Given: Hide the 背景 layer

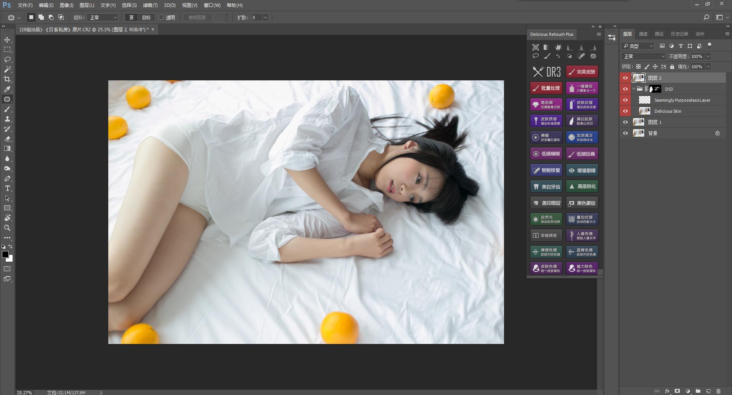Looking at the screenshot, I should tap(625, 133).
